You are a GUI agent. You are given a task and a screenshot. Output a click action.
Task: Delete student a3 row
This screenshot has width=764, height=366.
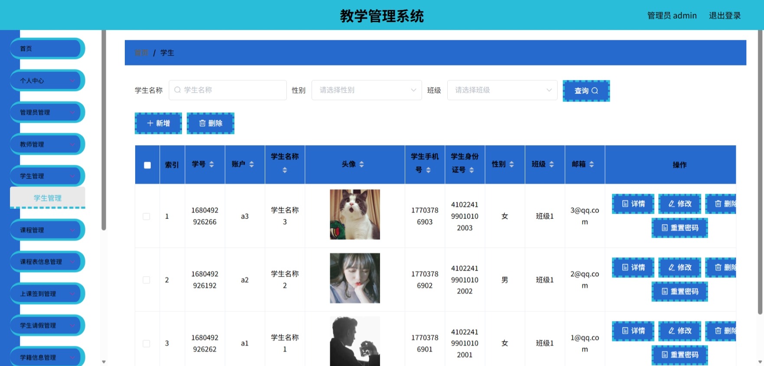click(x=721, y=204)
